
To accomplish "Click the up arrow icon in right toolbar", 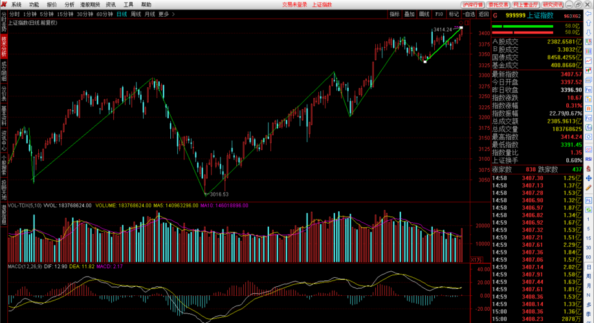I will click(588, 23).
